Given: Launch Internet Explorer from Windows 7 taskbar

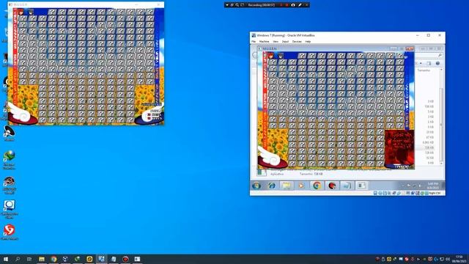Looking at the screenshot, I should tap(272, 186).
